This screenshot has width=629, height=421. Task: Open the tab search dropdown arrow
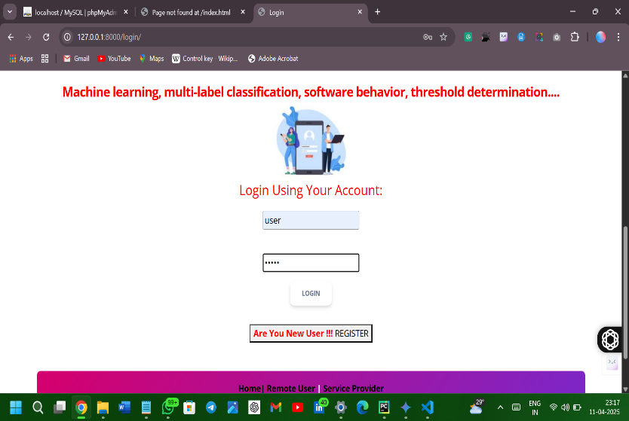(10, 12)
